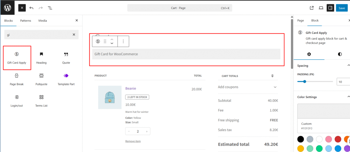
Task: Switch to block Styles half-circle tab
Action: pos(339,54)
